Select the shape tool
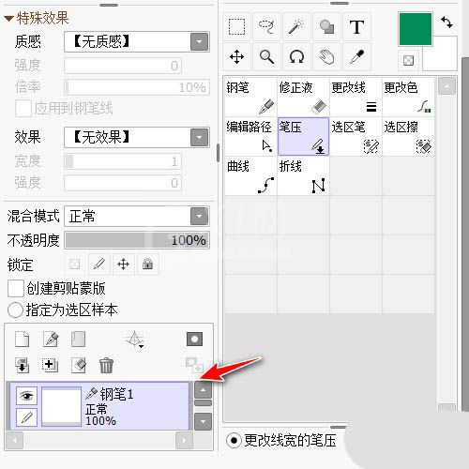Image resolution: width=469 pixels, height=469 pixels. (326, 27)
